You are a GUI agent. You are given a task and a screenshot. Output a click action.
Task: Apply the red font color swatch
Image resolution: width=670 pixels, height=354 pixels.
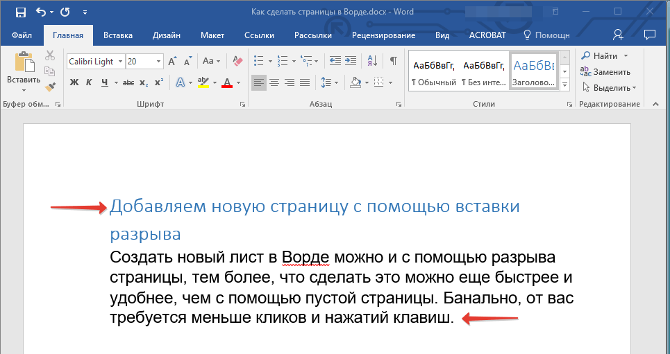227,82
